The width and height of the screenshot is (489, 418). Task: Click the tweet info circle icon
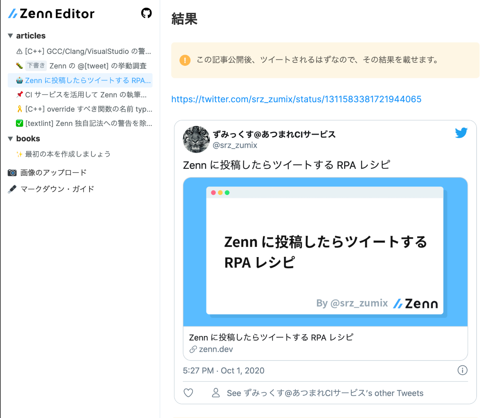pos(462,370)
